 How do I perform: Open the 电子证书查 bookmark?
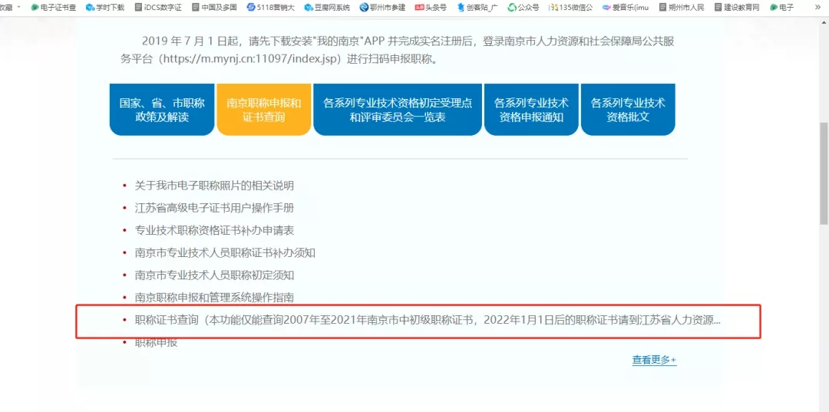54,8
